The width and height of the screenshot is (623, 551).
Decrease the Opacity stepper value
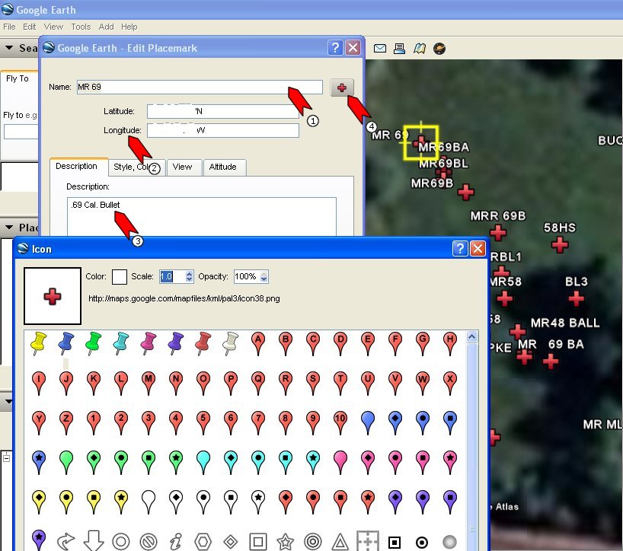[264, 279]
